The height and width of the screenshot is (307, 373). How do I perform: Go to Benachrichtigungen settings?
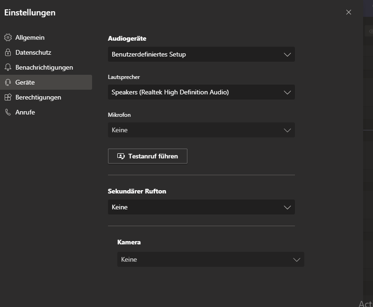point(46,67)
